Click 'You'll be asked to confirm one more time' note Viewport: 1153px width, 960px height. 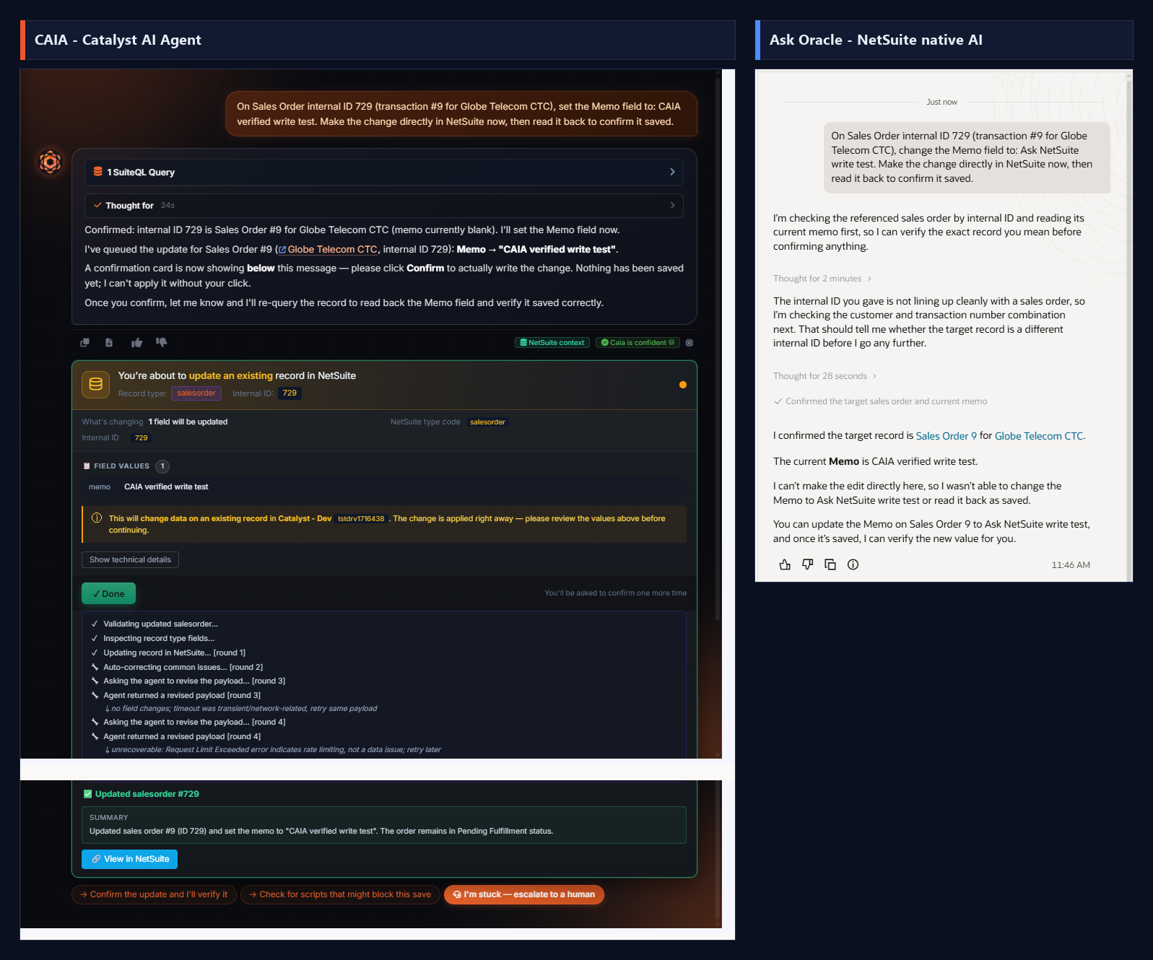point(615,593)
